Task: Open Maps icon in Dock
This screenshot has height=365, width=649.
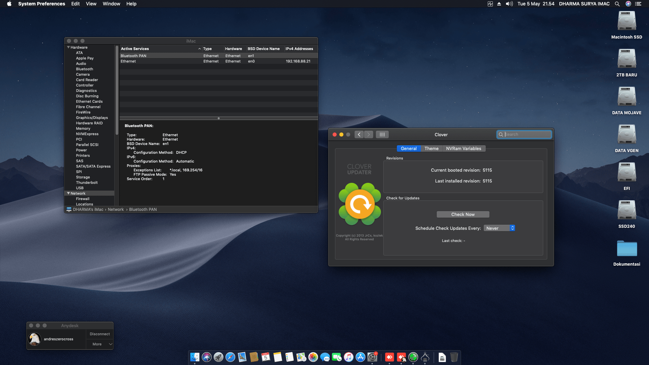Action: [x=301, y=357]
